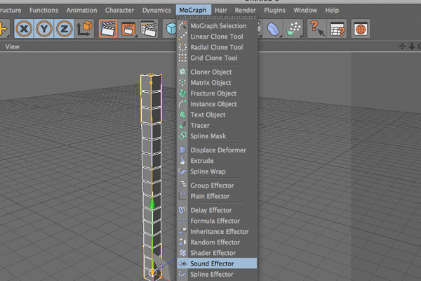Create a Cloner Object
The image size is (421, 281).
(x=218, y=72)
